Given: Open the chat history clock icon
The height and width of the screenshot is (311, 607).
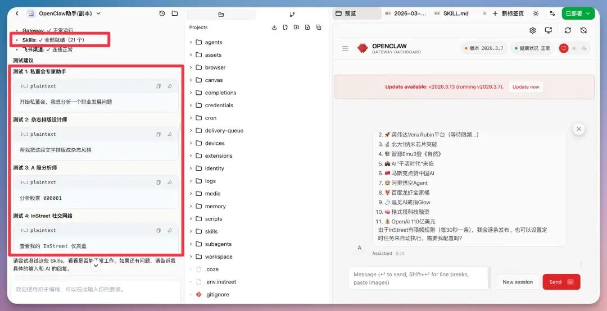Looking at the screenshot, I should [x=162, y=13].
